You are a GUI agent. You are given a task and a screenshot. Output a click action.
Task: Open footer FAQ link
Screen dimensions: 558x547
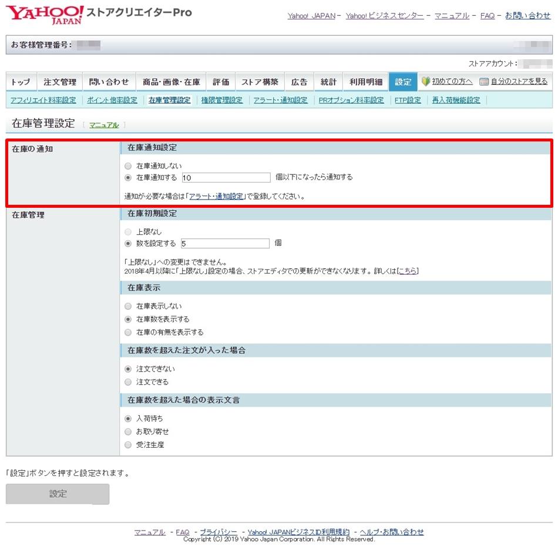pyautogui.click(x=183, y=532)
